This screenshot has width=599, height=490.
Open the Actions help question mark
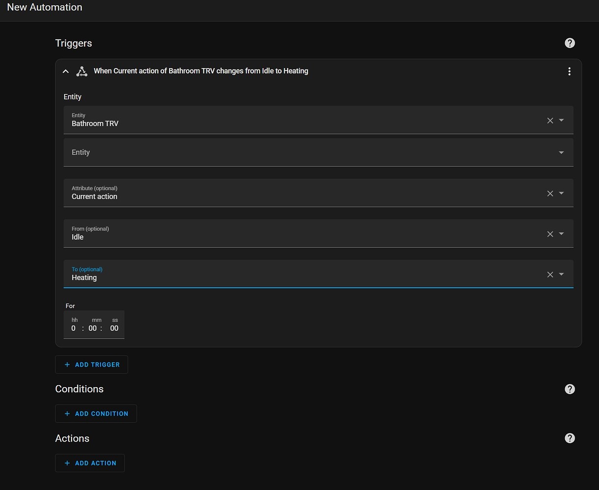570,438
